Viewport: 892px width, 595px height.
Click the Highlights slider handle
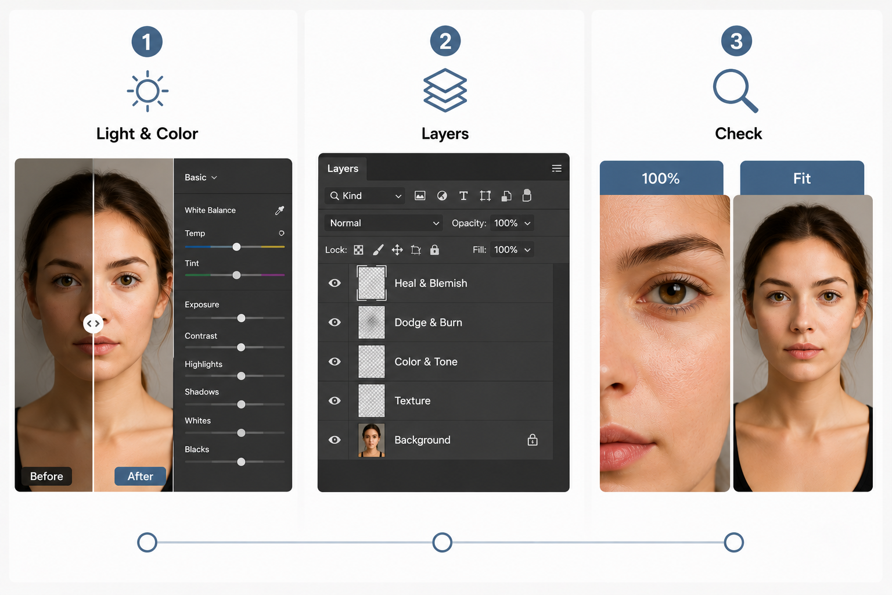pyautogui.click(x=241, y=376)
